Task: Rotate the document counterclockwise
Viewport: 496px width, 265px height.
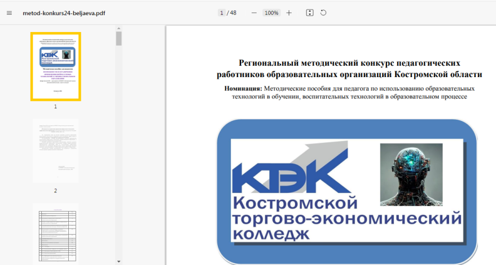Action: coord(323,13)
